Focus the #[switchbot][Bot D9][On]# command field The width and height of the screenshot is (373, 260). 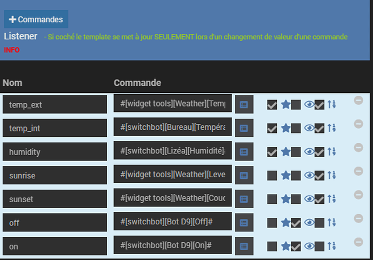(172, 245)
